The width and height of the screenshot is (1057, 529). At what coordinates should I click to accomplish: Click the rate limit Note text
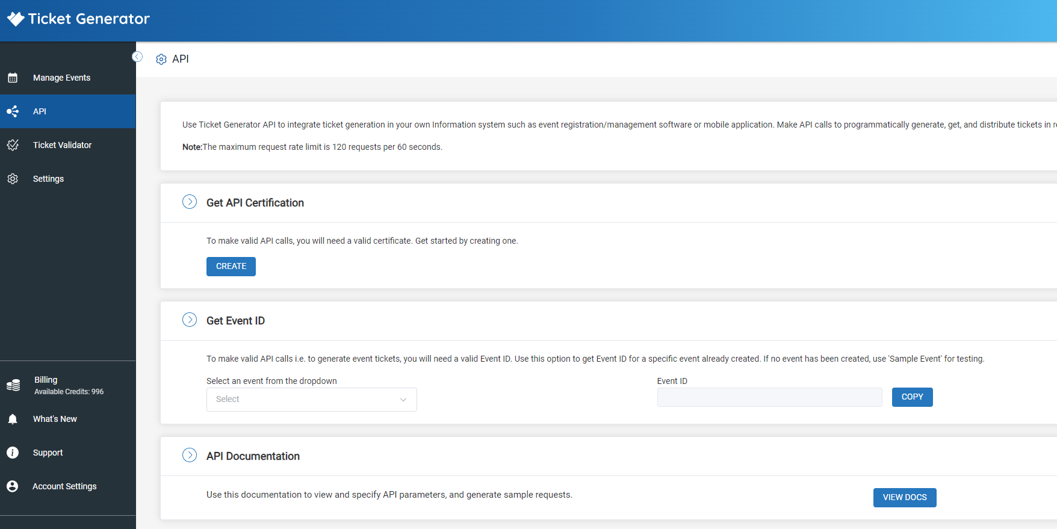pos(312,147)
